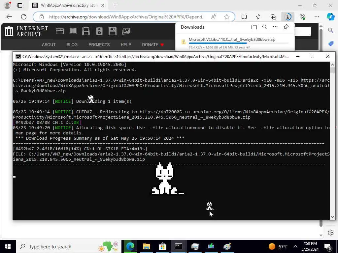This screenshot has height=253, width=338.
Task: Click the command prompt scrollbar down arrow
Action: [x=332, y=217]
